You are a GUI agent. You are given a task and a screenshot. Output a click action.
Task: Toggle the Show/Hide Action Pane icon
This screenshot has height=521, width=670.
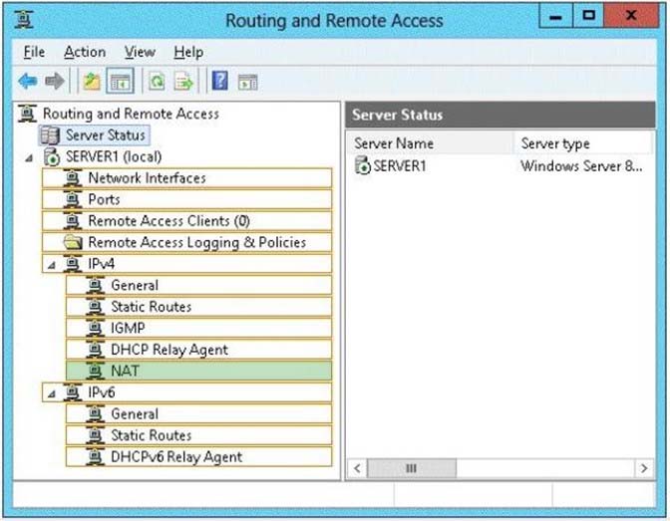pos(248,82)
